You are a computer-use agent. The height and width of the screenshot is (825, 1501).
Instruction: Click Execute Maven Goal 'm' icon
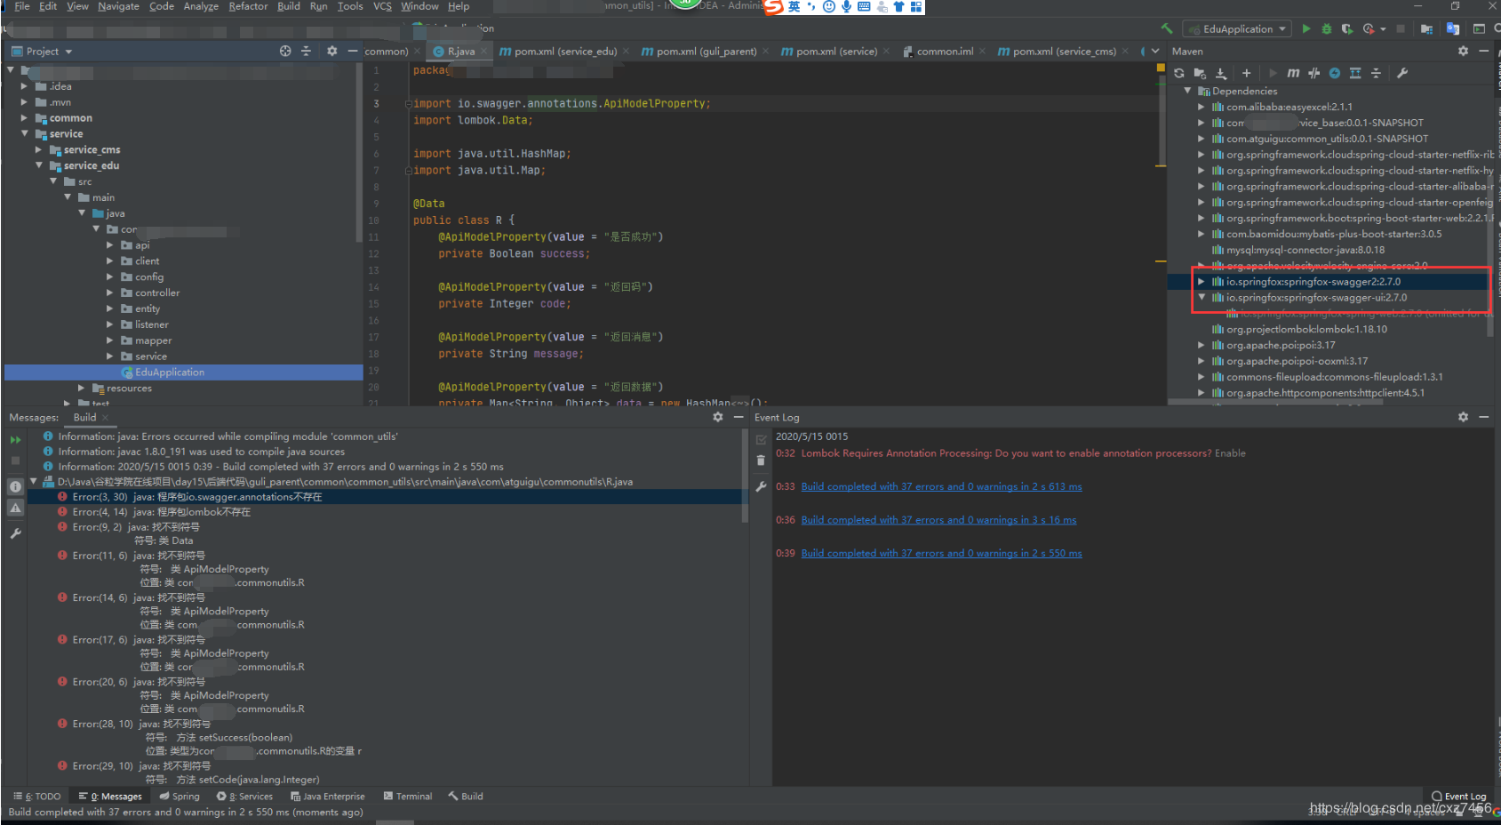coord(1293,73)
